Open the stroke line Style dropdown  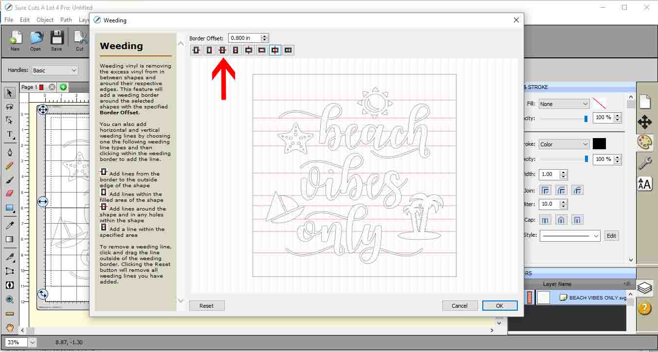[570, 236]
